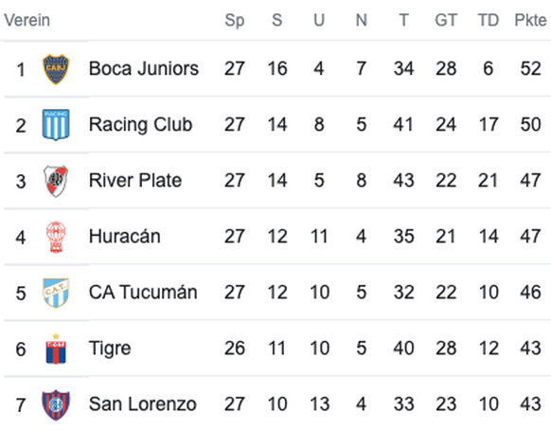Click the San Lorenzo crest icon
551x431 pixels.
pos(56,404)
